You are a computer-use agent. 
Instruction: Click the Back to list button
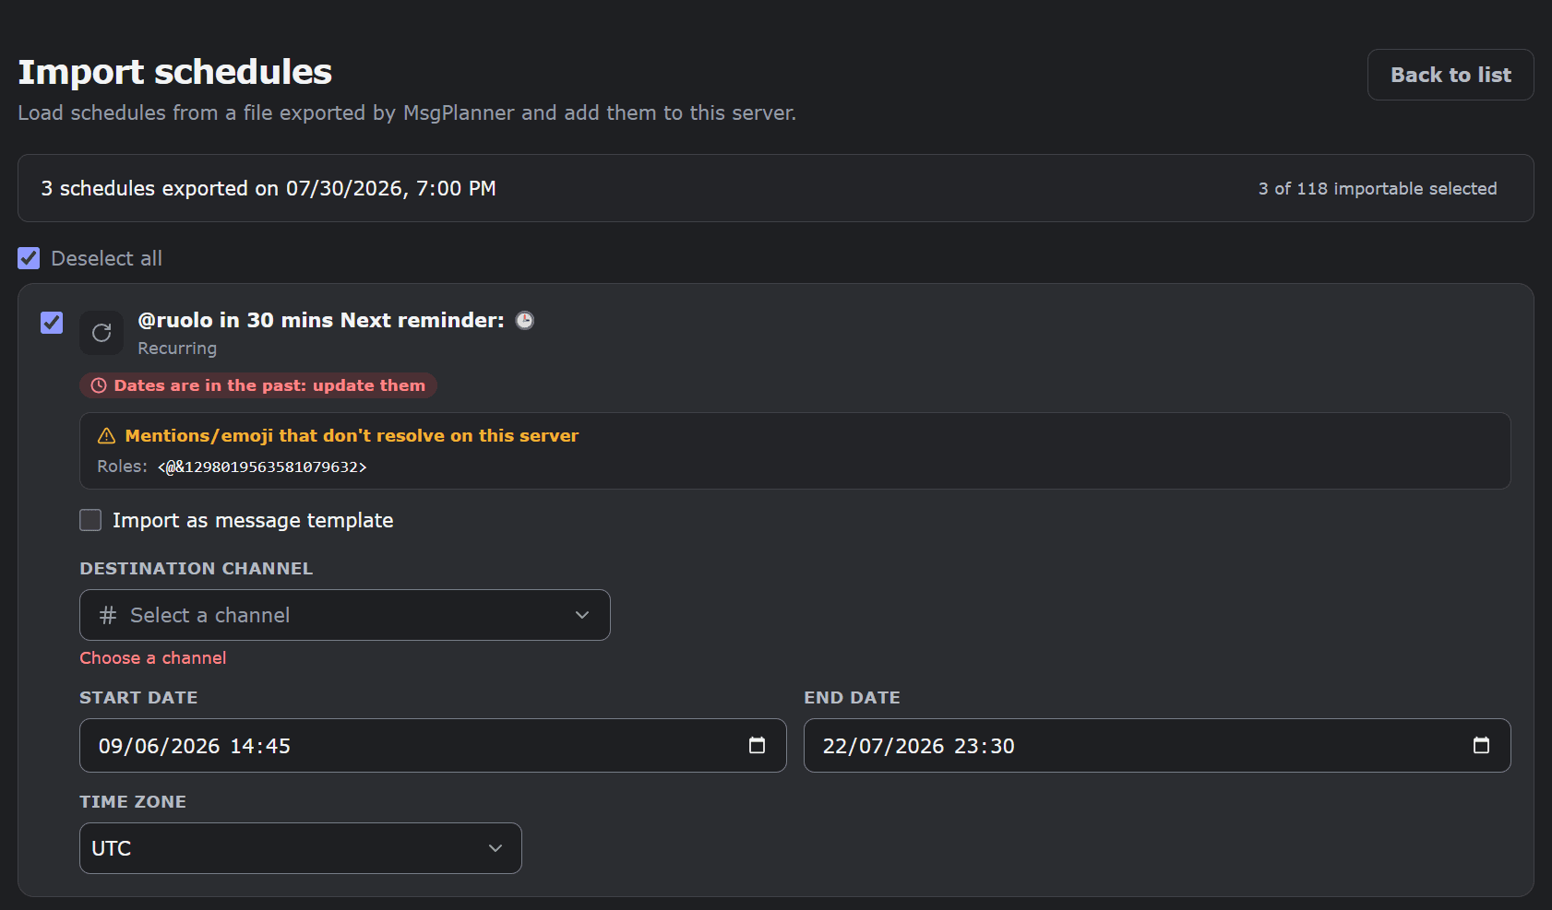(1451, 75)
